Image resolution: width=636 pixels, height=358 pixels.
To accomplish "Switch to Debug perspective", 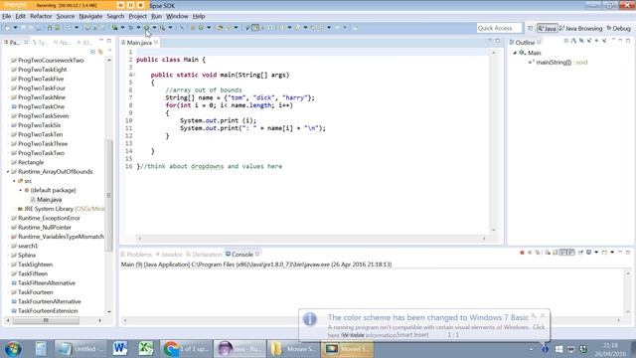I will point(618,29).
